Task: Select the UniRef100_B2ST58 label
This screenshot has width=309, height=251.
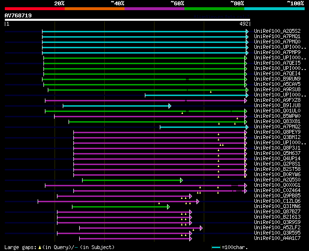Action: [x=277, y=169]
